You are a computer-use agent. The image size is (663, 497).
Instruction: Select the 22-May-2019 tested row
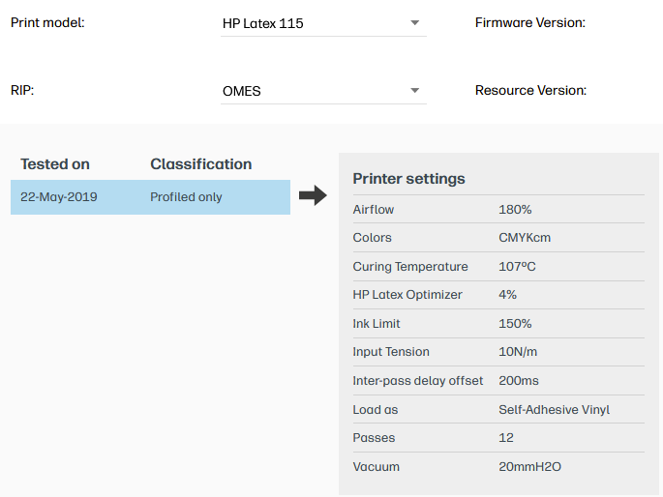tap(151, 197)
